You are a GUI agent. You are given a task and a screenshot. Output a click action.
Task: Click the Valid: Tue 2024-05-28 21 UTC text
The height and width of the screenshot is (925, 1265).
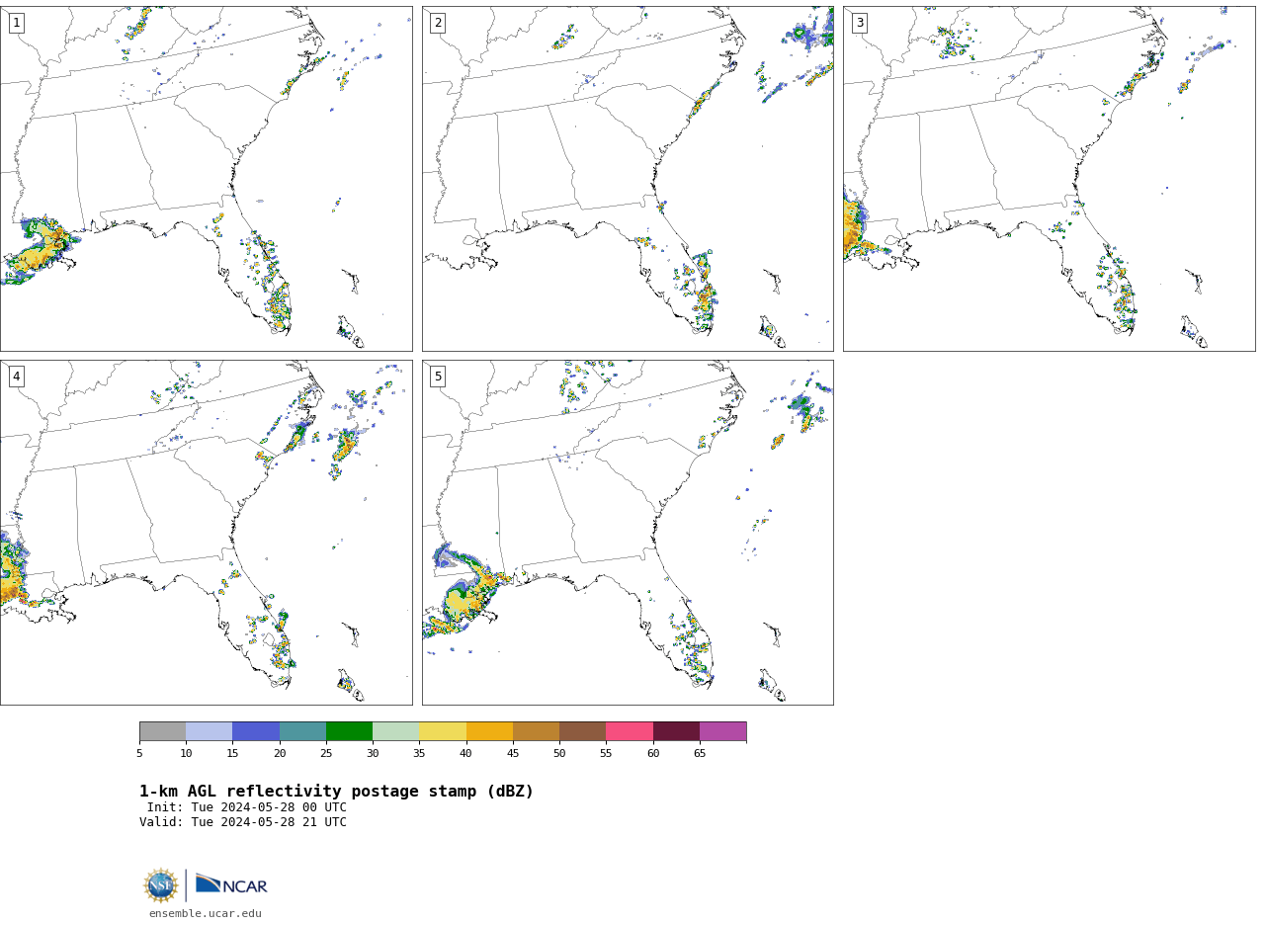(x=243, y=822)
